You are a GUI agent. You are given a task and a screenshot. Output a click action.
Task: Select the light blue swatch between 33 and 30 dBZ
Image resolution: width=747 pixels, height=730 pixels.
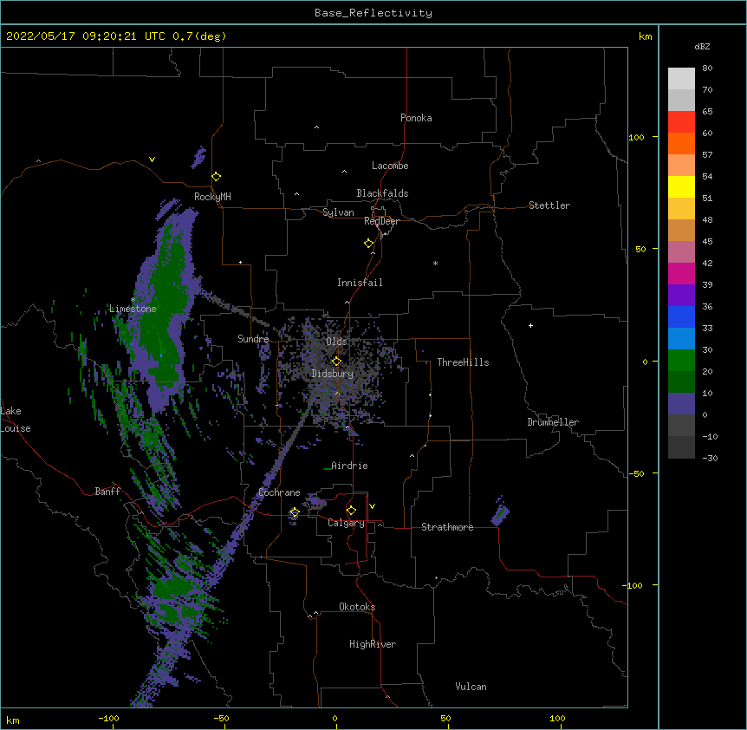click(x=681, y=339)
